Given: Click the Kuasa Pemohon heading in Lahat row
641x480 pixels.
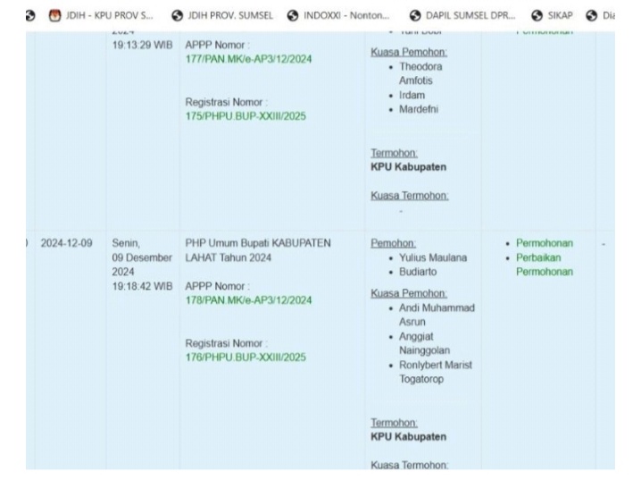Looking at the screenshot, I should 409,293.
